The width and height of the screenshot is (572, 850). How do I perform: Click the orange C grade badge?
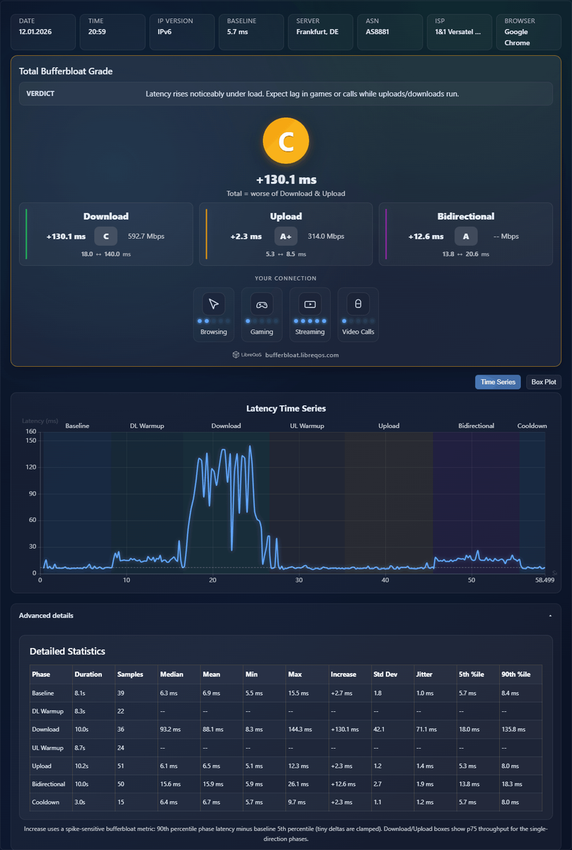(x=286, y=142)
